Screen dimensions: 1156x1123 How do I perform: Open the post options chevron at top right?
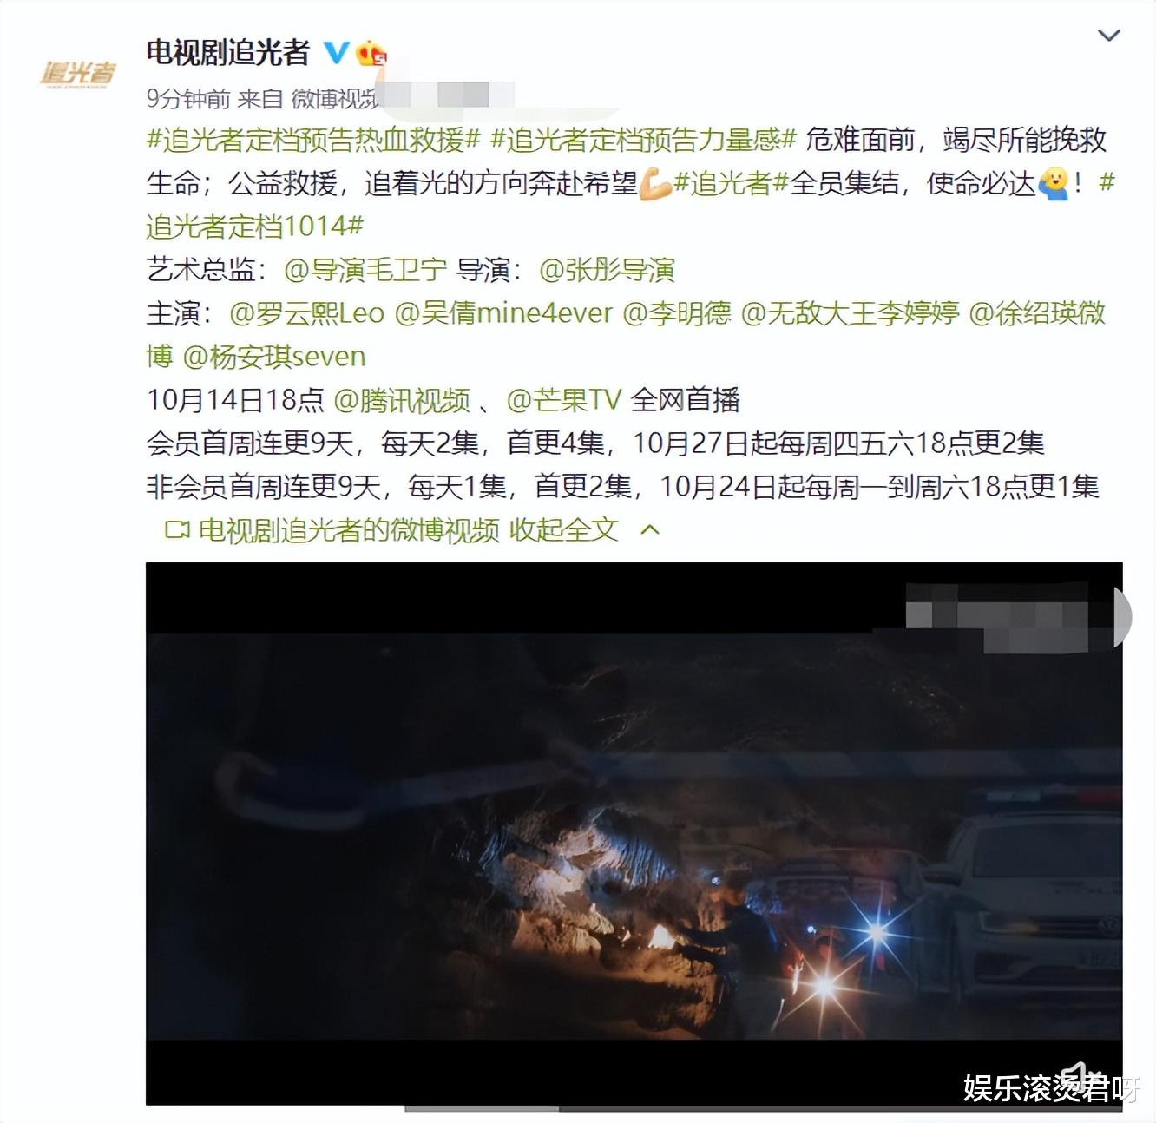1109,36
